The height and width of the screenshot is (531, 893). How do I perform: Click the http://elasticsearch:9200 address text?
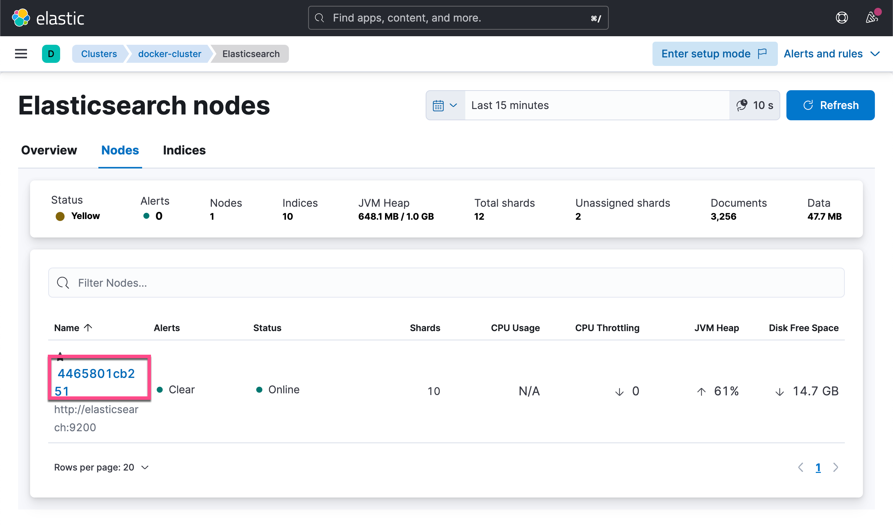click(x=96, y=418)
